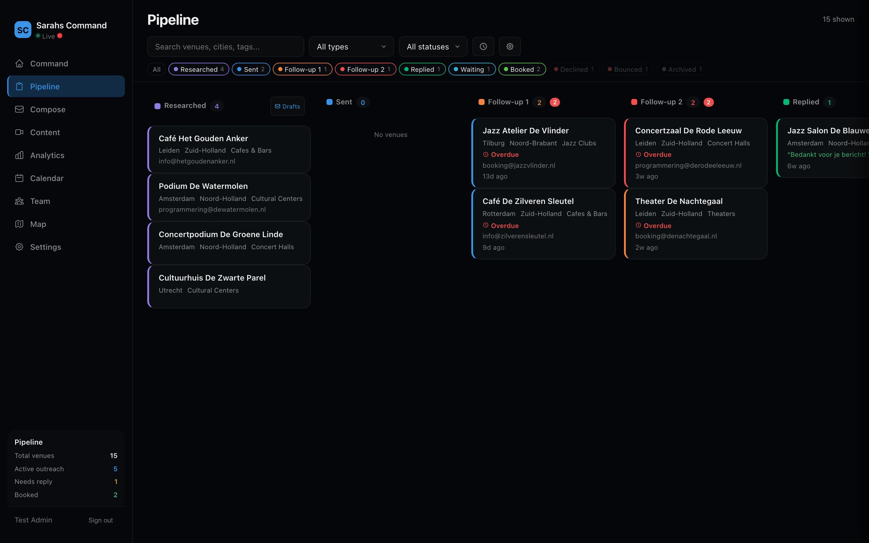Open the time filter clock icon
This screenshot has height=543, width=869.
coord(483,46)
